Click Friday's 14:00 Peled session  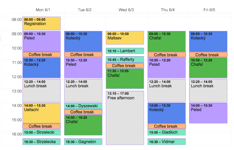tap(208, 113)
